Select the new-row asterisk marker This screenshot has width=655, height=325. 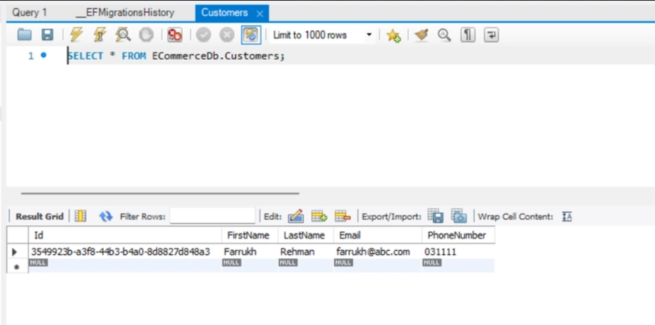pos(16,267)
